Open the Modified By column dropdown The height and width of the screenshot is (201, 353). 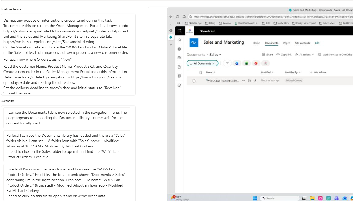[x=293, y=72]
